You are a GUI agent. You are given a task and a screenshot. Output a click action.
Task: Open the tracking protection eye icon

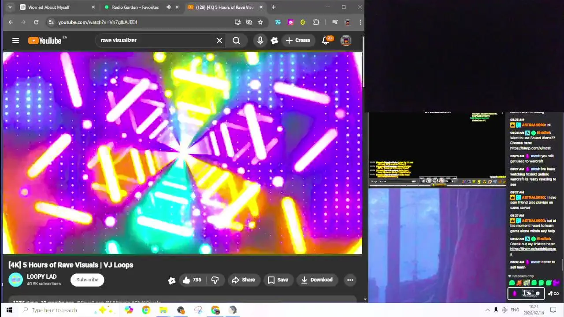click(x=249, y=22)
